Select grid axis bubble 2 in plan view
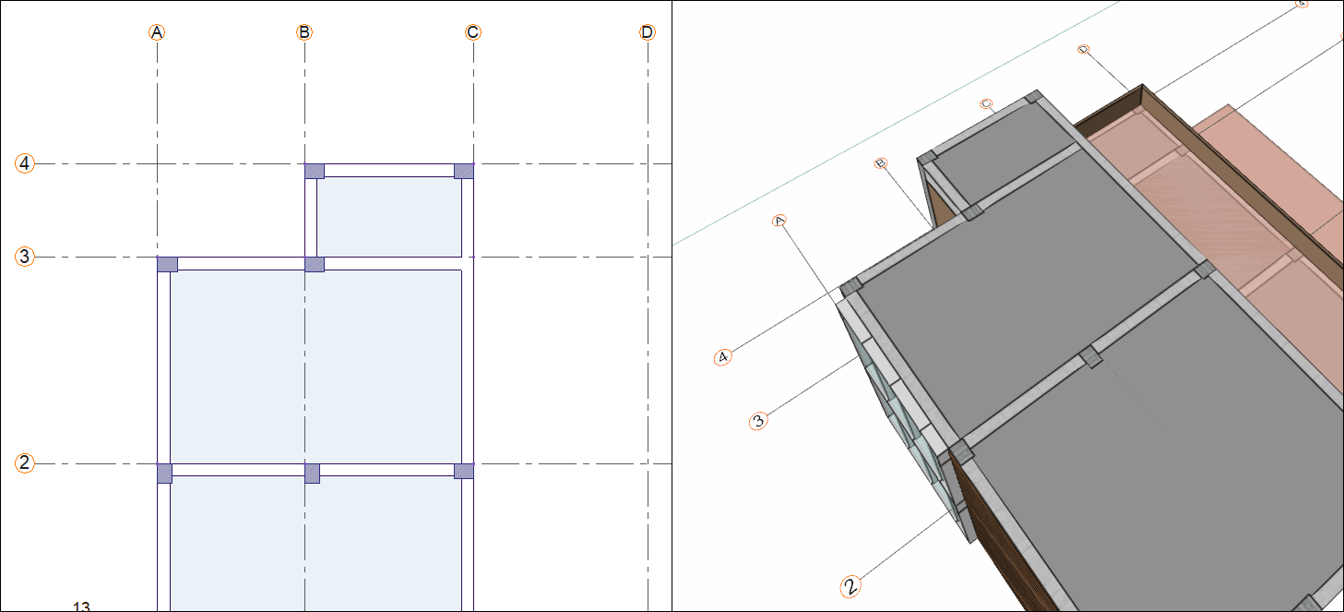 25,463
